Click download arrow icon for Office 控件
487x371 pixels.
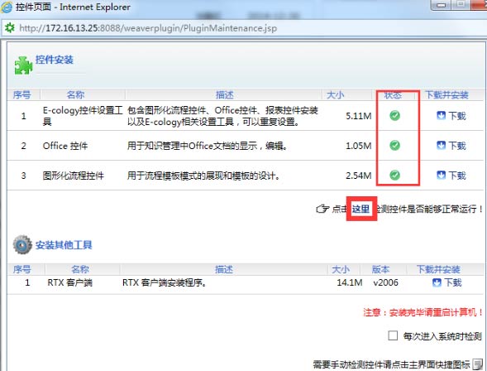(441, 145)
